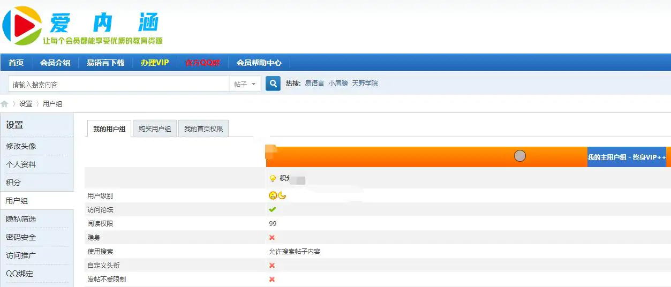Click the moon user level icon
The image size is (671, 287).
[x=282, y=195]
